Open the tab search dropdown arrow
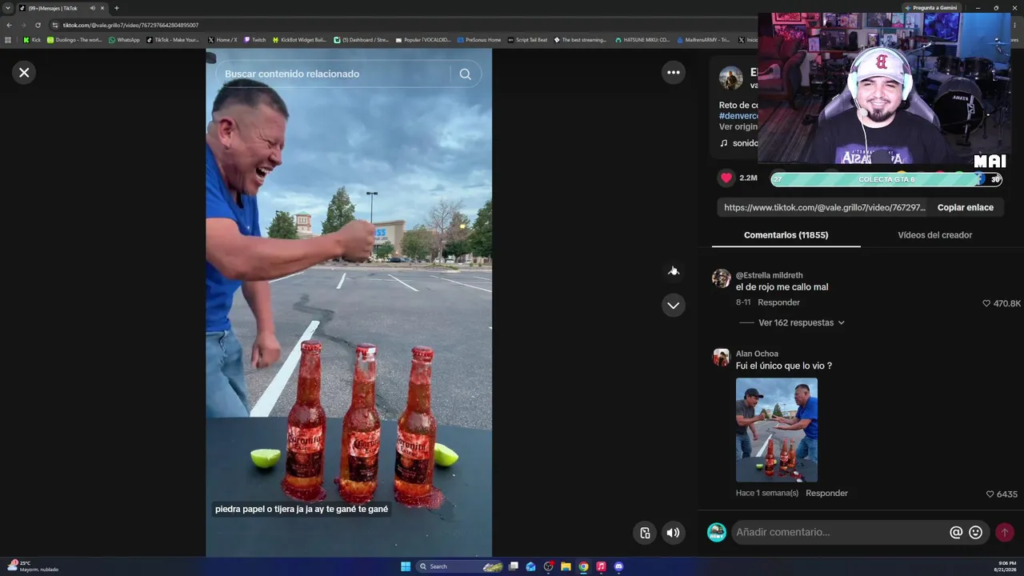This screenshot has height=576, width=1024. (x=8, y=8)
